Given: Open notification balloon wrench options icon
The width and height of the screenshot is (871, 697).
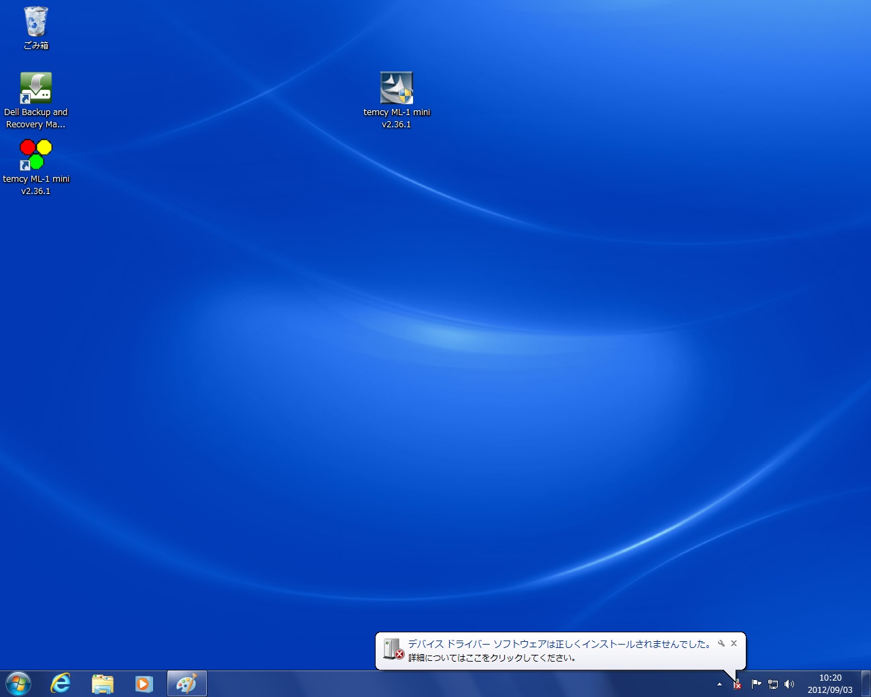Looking at the screenshot, I should [721, 643].
